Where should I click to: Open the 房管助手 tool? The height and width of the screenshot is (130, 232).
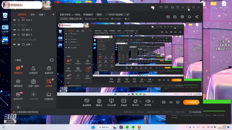tap(33, 70)
